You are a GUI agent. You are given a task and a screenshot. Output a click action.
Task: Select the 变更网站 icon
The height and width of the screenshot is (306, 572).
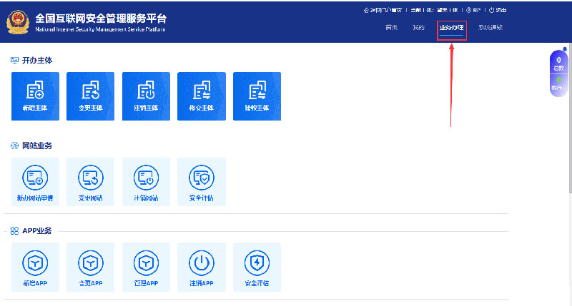90,181
